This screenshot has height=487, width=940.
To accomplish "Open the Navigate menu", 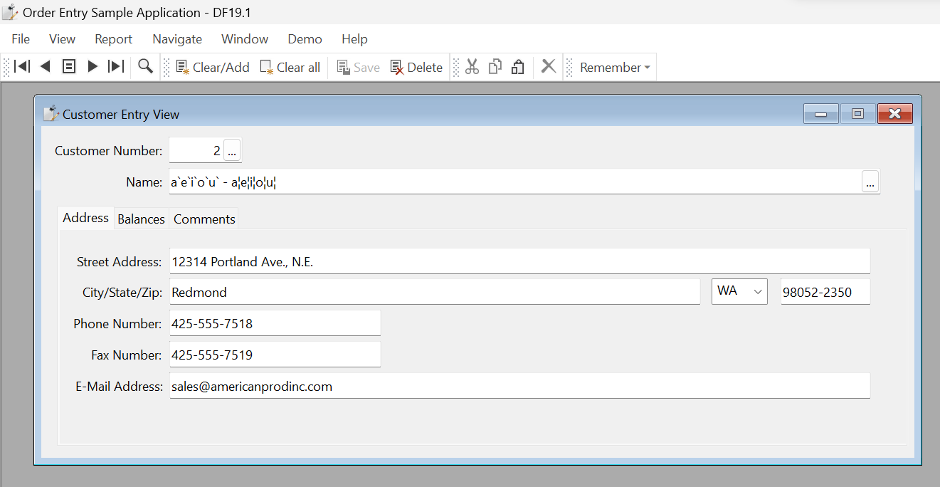I will tap(177, 39).
